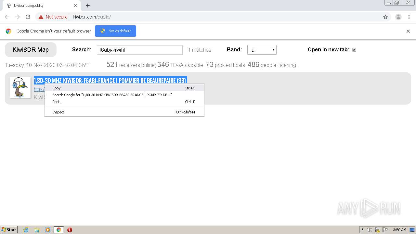Click the red Opera taskbar icon
The image size is (416, 234).
pyautogui.click(x=70, y=230)
